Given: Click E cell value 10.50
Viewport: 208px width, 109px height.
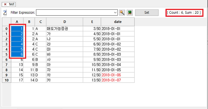Looking at the screenshot, I should [x=92, y=65].
